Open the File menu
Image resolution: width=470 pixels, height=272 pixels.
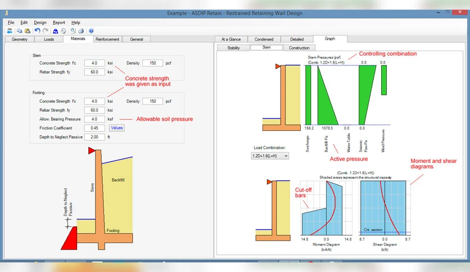tap(11, 22)
